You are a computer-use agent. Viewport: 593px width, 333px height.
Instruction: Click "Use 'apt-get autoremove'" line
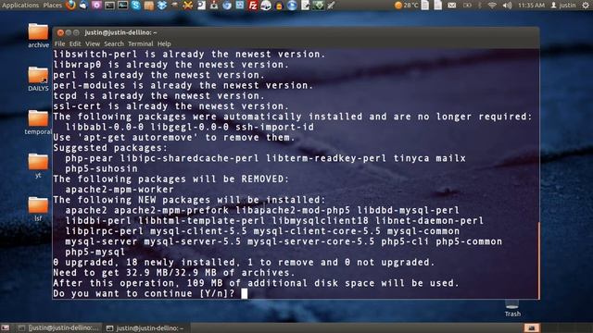(x=174, y=137)
